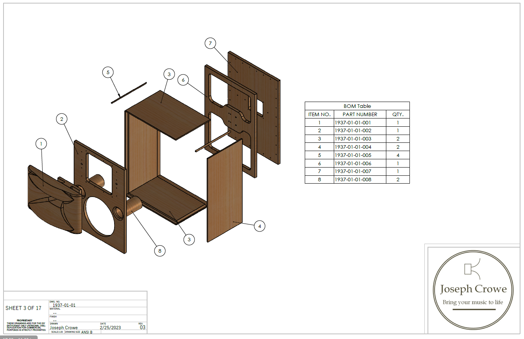524x339 pixels.
Task: Click part number 1937-01-01-001 cell
Action: click(x=353, y=122)
